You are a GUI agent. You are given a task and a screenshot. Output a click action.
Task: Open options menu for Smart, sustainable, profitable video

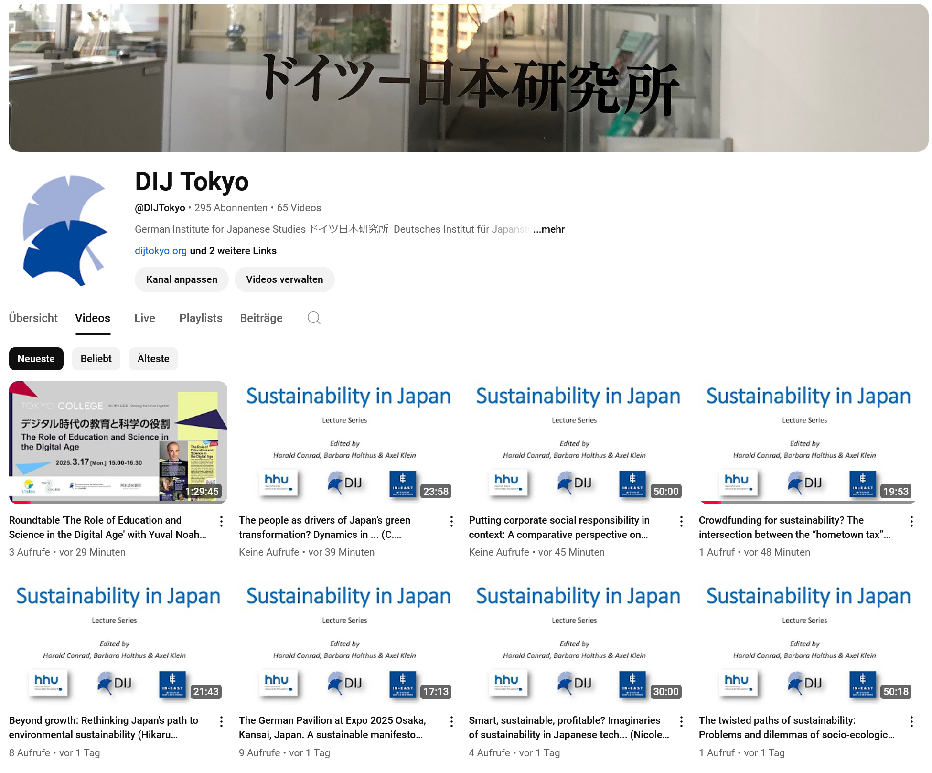tap(681, 721)
